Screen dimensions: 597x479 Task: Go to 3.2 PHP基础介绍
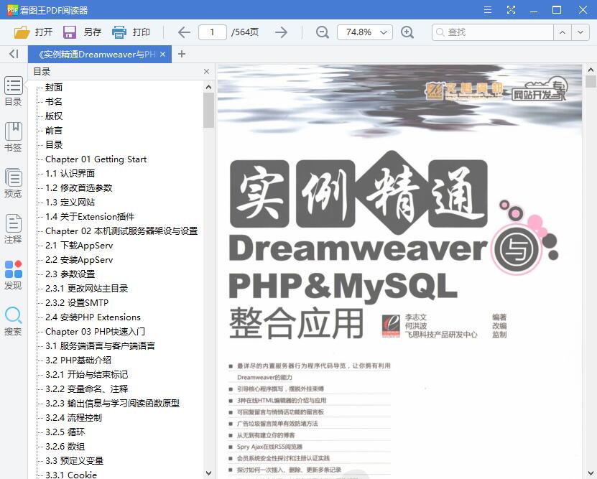pos(78,361)
